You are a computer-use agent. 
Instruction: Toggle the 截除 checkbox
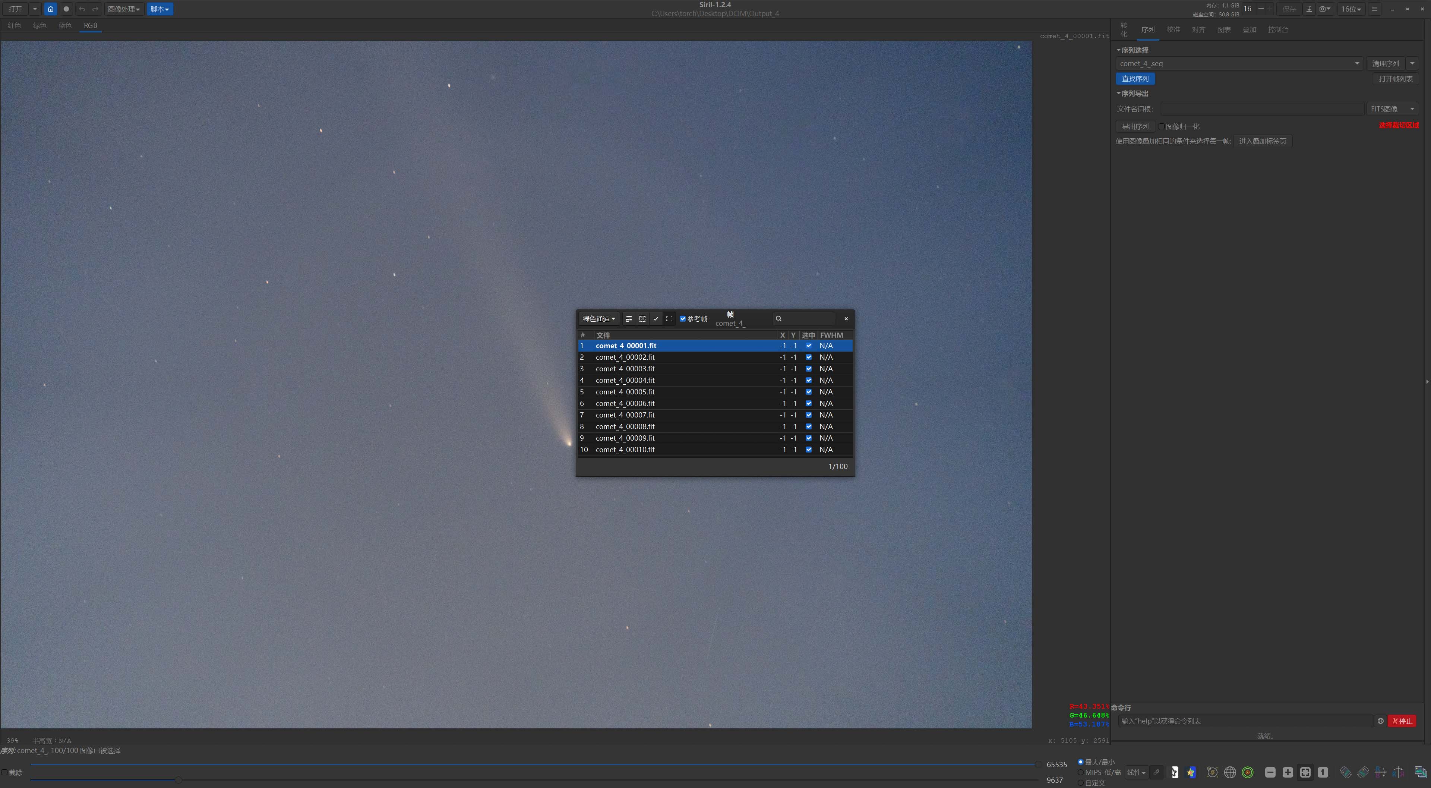4,772
